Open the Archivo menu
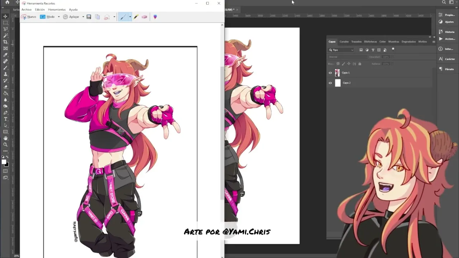 [x=26, y=10]
